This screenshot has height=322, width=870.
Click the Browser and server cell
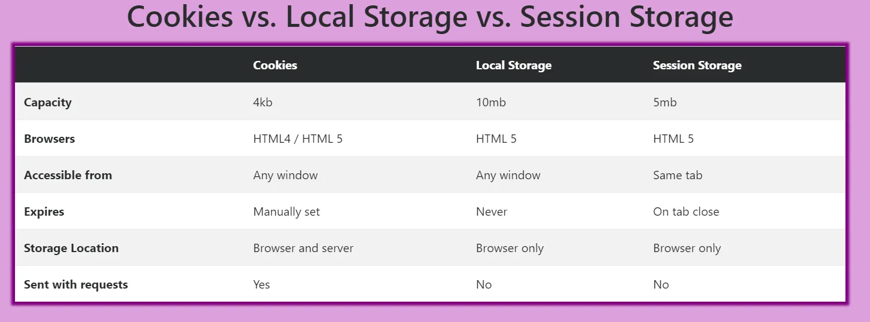303,248
